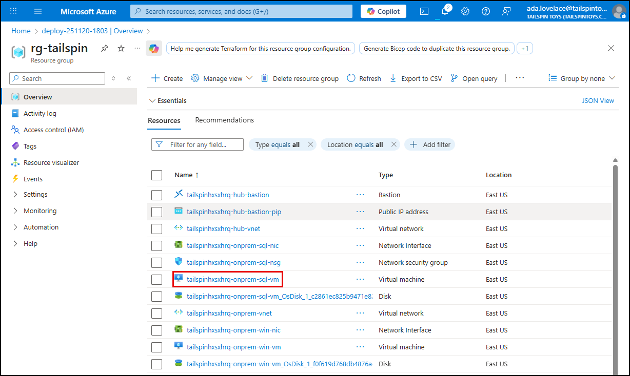
Task: Select the checkbox for tailspinhxsxhrq-onprem-sql-vm
Action: pos(156,279)
